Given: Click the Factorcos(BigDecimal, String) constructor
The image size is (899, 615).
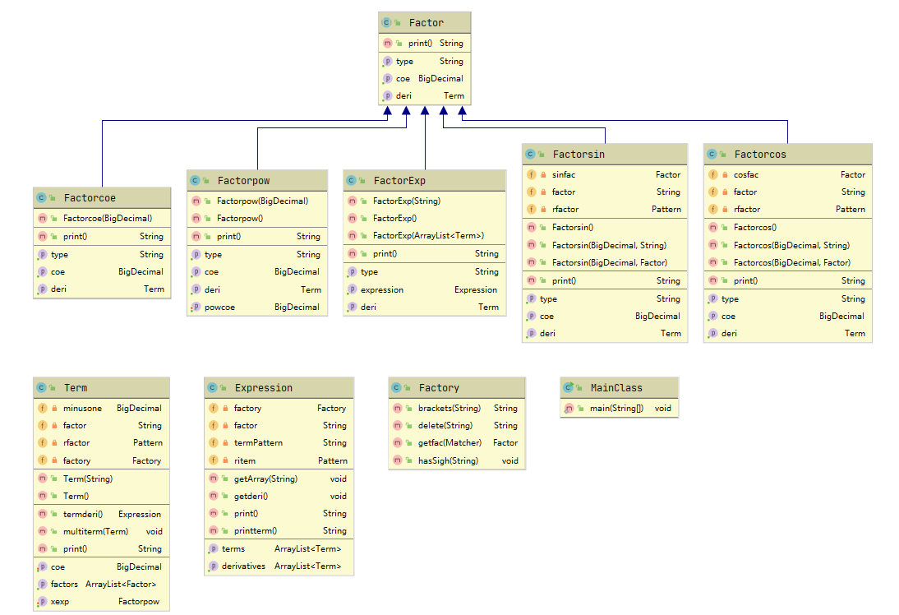Looking at the screenshot, I should [787, 245].
